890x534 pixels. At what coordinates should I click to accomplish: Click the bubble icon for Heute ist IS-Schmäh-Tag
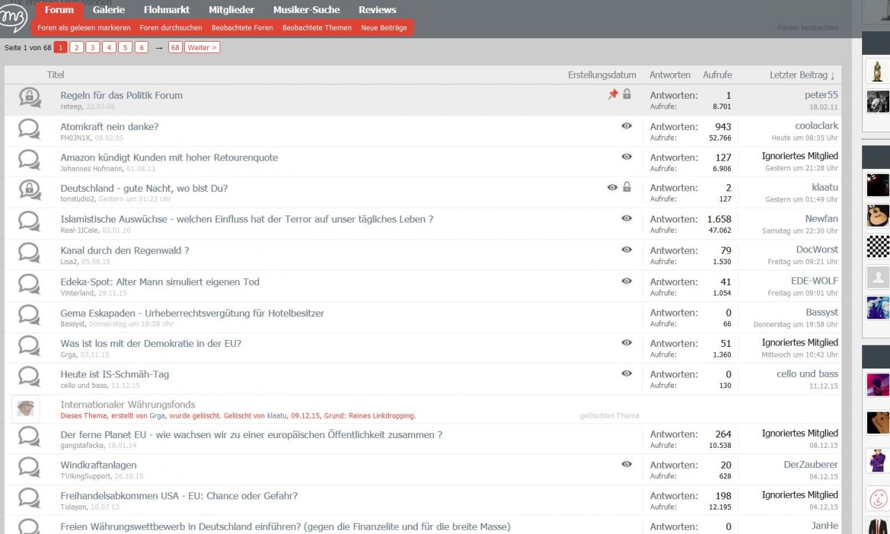click(x=29, y=376)
